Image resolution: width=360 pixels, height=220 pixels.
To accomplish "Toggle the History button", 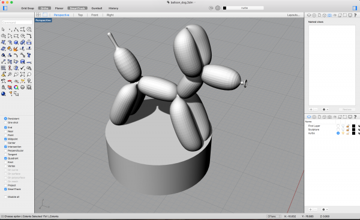I will coord(113,8).
